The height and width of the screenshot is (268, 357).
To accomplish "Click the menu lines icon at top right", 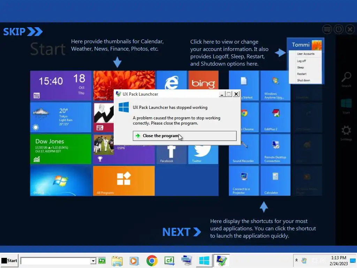I will point(327,29).
